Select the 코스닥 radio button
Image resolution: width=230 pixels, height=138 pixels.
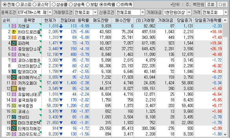(34, 4)
